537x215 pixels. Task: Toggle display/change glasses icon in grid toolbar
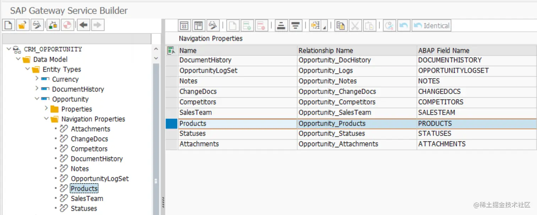213,26
